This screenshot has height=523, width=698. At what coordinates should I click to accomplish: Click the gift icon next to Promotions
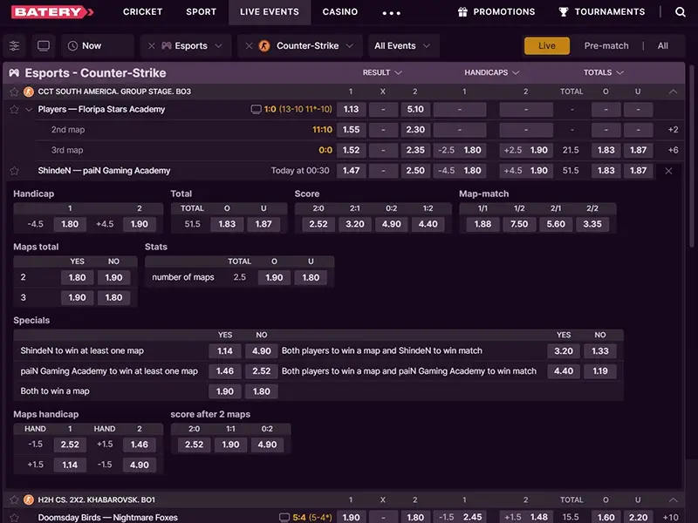462,12
